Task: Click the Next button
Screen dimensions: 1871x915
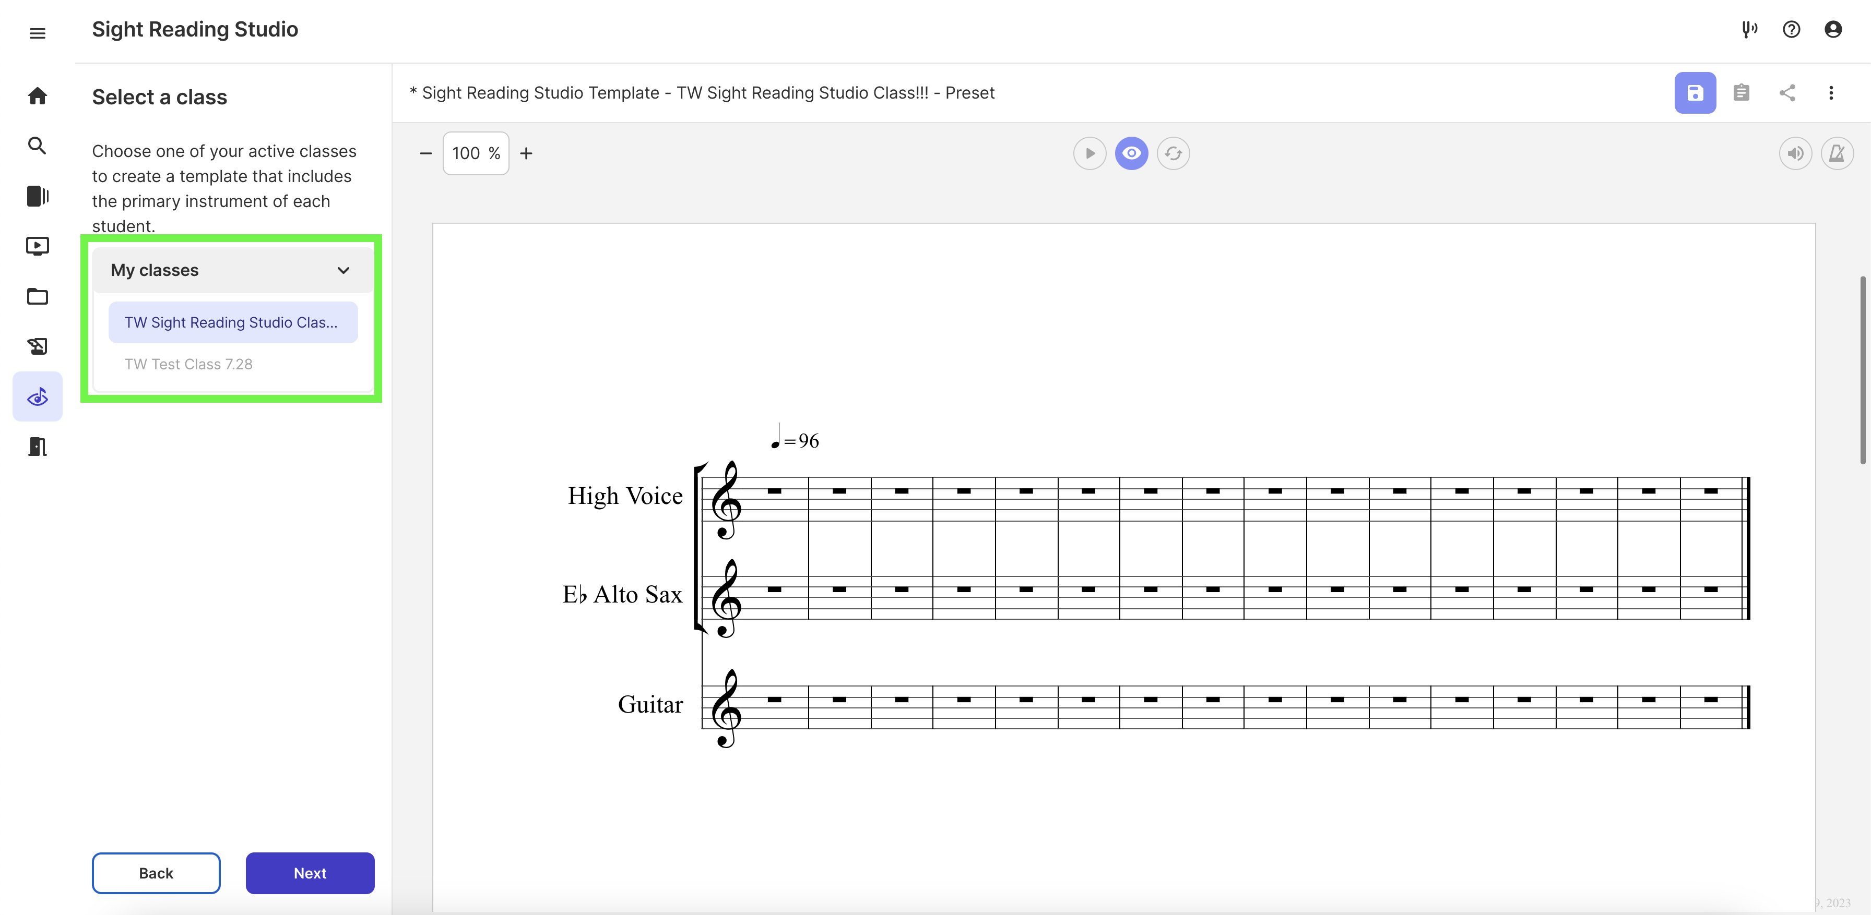Action: pos(310,873)
